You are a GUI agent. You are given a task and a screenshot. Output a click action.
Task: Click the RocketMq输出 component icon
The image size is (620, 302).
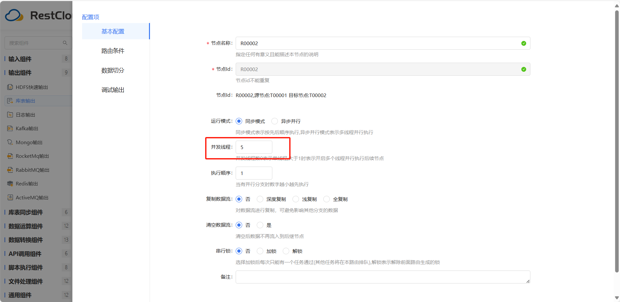(x=10, y=156)
